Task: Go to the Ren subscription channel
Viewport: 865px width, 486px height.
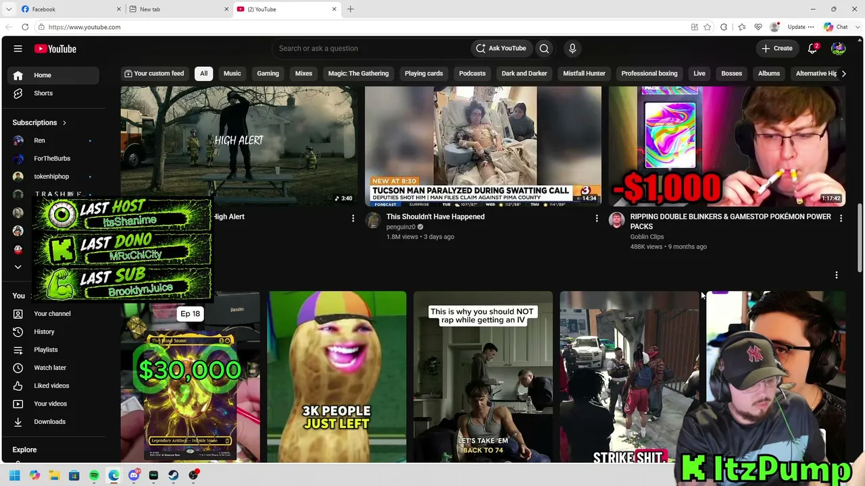Action: tap(39, 140)
